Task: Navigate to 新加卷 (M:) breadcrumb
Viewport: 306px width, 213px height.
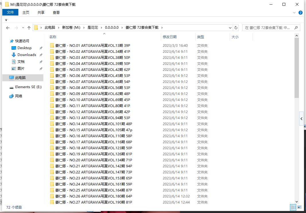Action: (71, 28)
